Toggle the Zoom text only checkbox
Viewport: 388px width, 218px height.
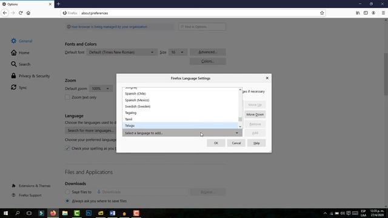point(67,97)
